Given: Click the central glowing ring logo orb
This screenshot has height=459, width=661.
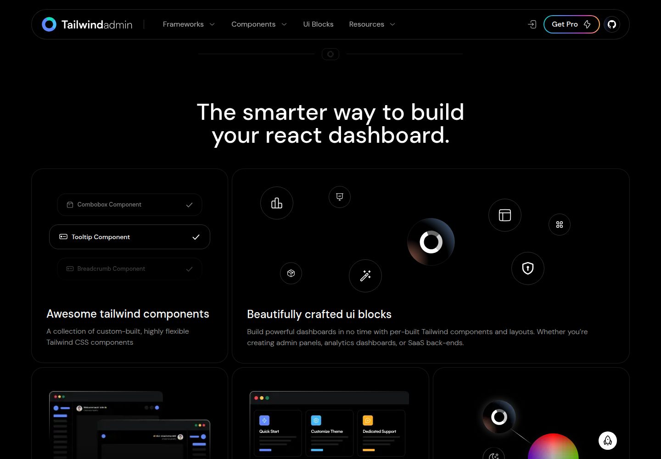Looking at the screenshot, I should tap(431, 242).
